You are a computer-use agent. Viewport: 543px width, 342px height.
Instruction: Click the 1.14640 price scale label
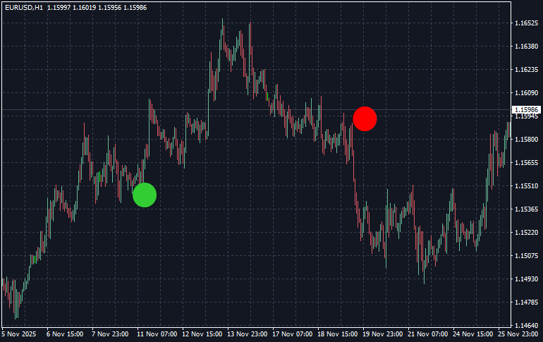pos(526,325)
